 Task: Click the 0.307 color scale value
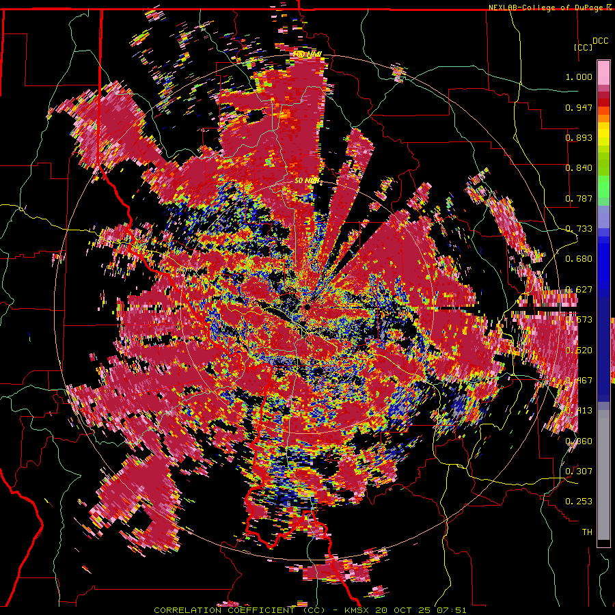coord(579,471)
